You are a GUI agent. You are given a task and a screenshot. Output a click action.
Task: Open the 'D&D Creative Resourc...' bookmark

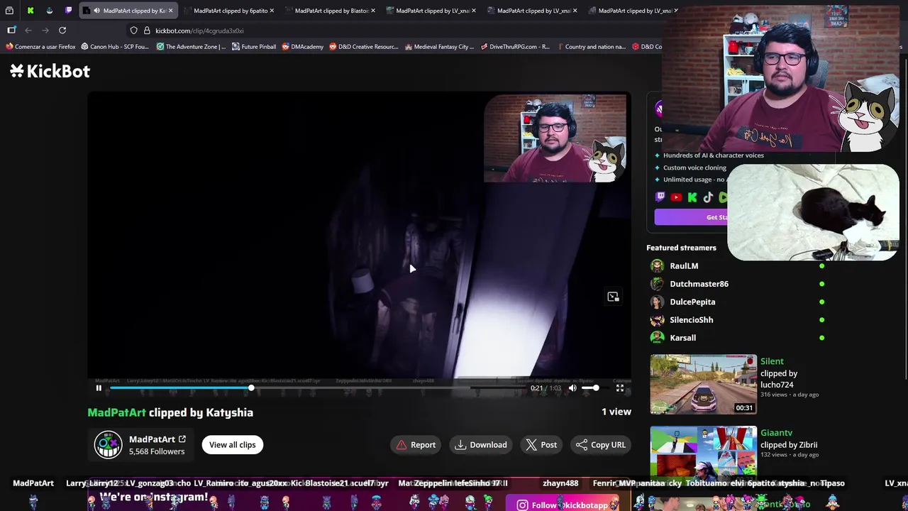tap(363, 47)
